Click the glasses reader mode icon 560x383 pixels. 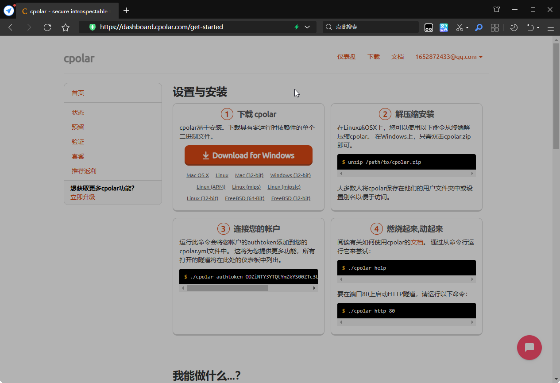pyautogui.click(x=429, y=27)
